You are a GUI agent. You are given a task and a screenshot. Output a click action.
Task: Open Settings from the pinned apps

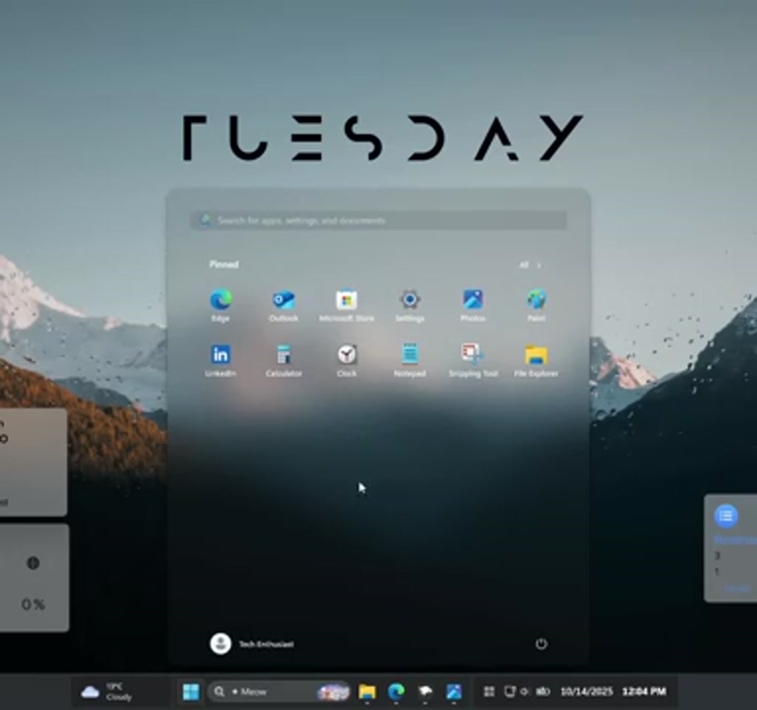pos(409,300)
